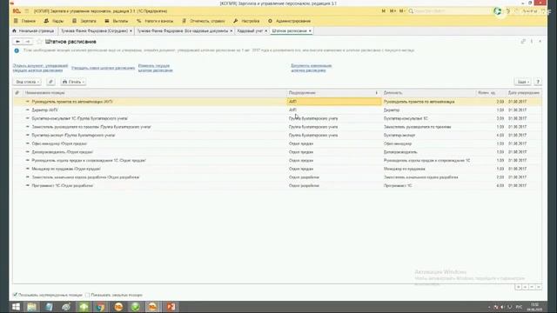Click the home icon of Начальная страница

(x=15, y=31)
